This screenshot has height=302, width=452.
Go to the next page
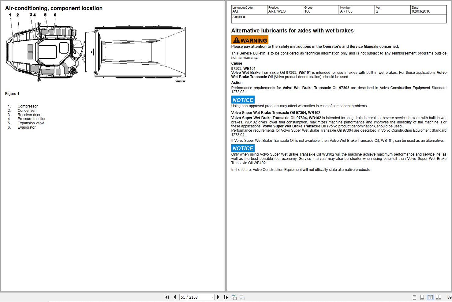pos(218,297)
